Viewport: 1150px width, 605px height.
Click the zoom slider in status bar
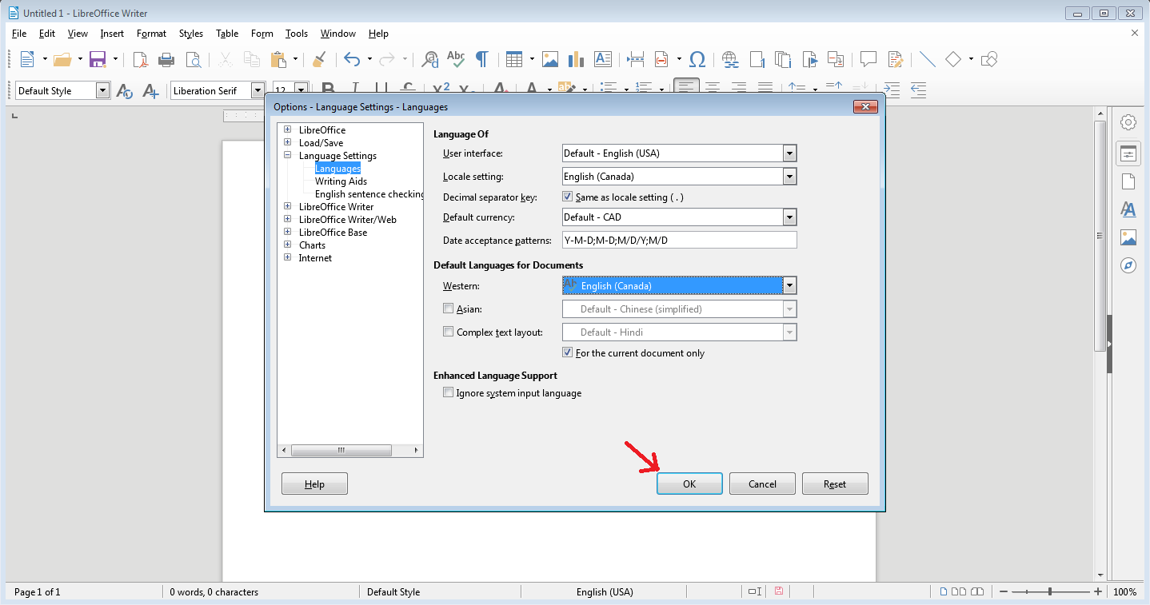1050,592
